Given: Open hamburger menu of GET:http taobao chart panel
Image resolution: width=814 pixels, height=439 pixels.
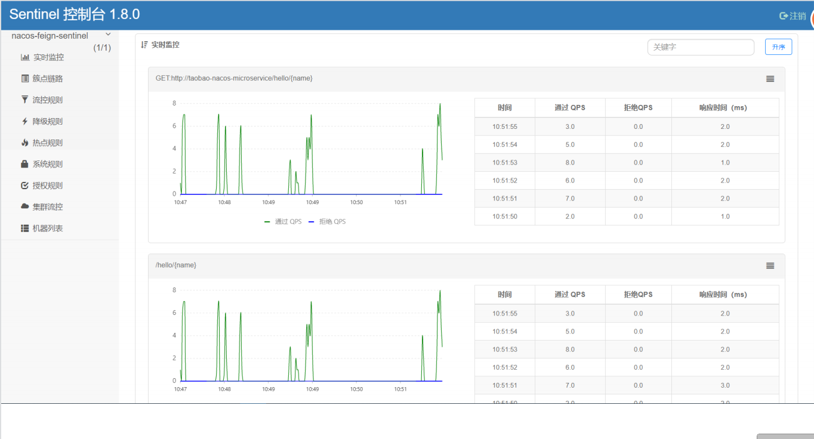Looking at the screenshot, I should (770, 79).
